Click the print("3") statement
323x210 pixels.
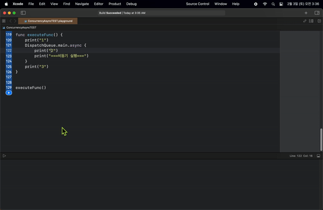37,66
